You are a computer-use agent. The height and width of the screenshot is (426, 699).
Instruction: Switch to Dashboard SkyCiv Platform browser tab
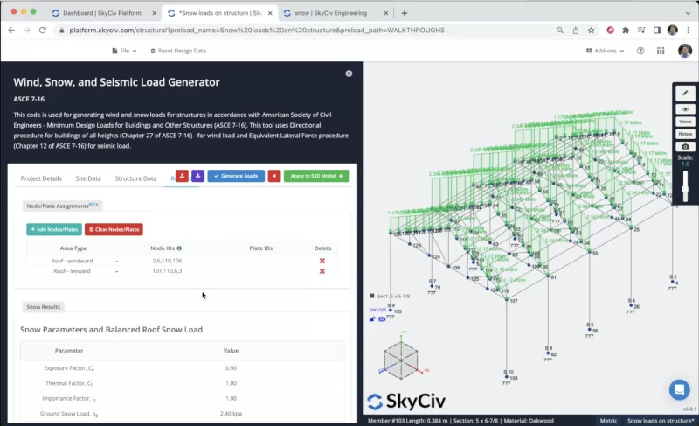101,13
